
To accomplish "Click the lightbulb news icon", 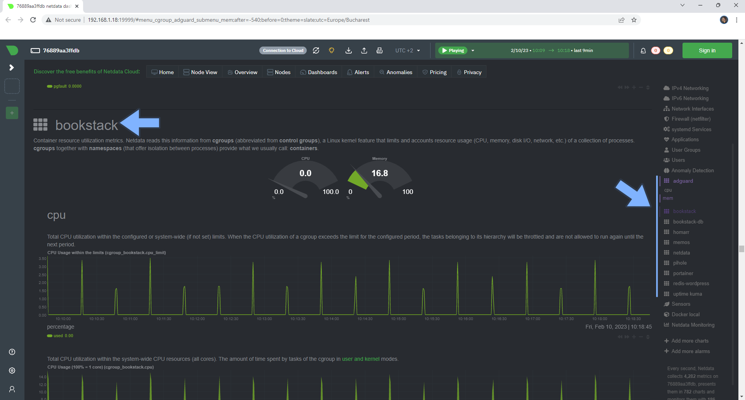I will coord(332,50).
